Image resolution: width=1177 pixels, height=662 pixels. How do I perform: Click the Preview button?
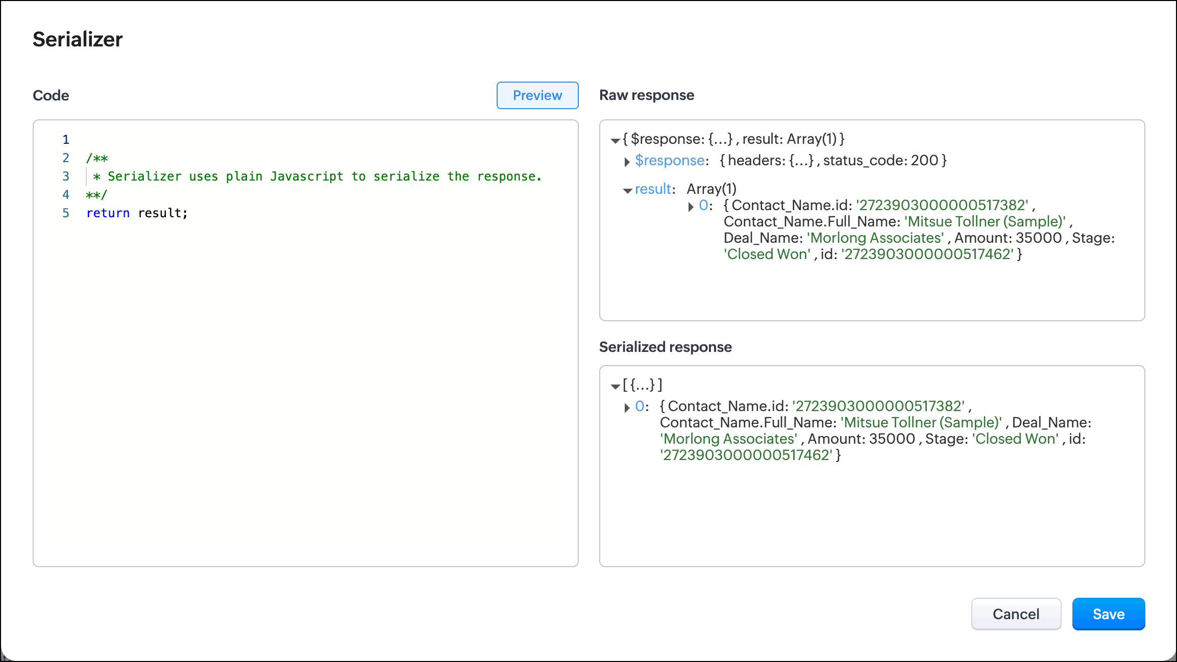pyautogui.click(x=537, y=95)
